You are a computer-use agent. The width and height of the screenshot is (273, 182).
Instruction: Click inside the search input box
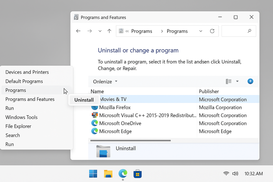[239, 31]
